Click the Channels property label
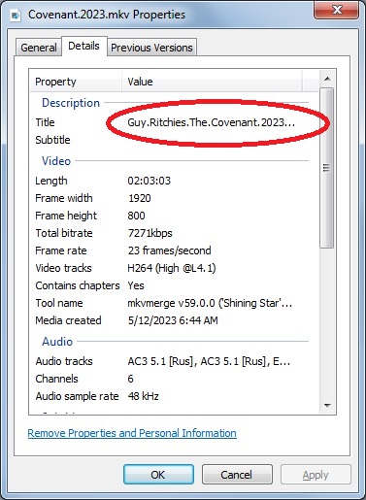366x500 pixels. [56, 379]
